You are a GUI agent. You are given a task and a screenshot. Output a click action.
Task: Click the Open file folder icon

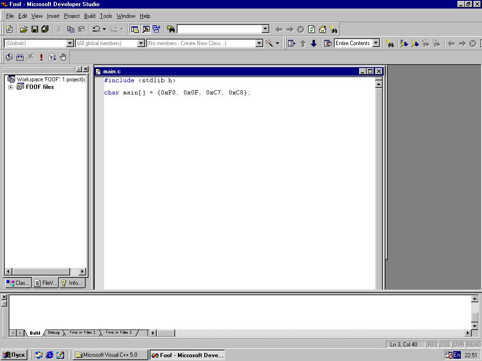click(x=24, y=29)
